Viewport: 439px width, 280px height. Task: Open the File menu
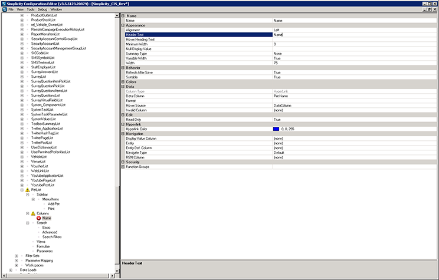11,9
